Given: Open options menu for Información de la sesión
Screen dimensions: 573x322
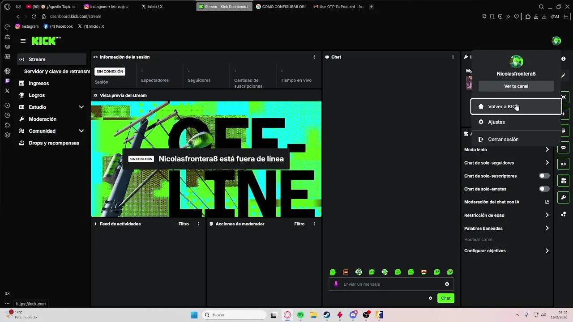Looking at the screenshot, I should pos(314,57).
